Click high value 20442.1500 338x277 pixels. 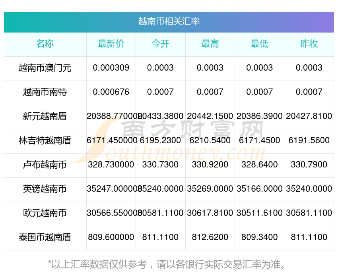click(x=210, y=116)
